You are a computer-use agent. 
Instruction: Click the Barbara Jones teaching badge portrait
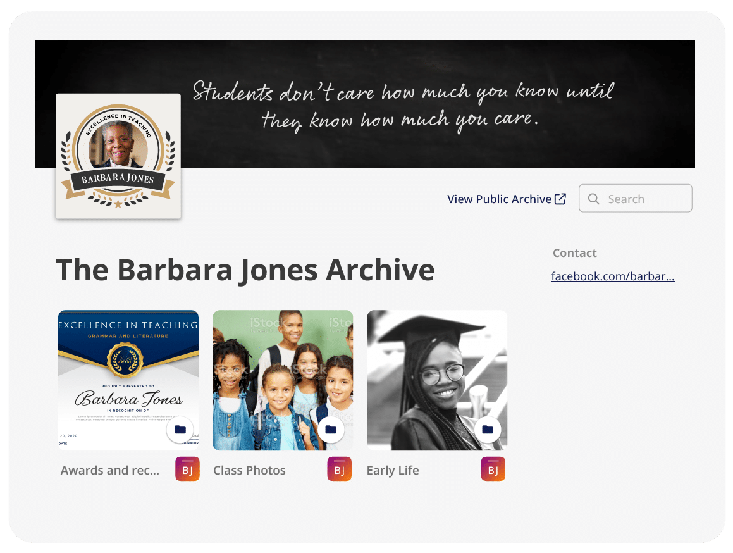click(x=118, y=156)
